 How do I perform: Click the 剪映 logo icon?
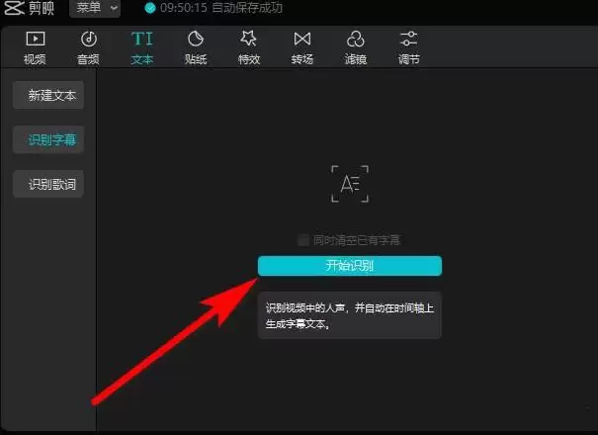point(13,9)
